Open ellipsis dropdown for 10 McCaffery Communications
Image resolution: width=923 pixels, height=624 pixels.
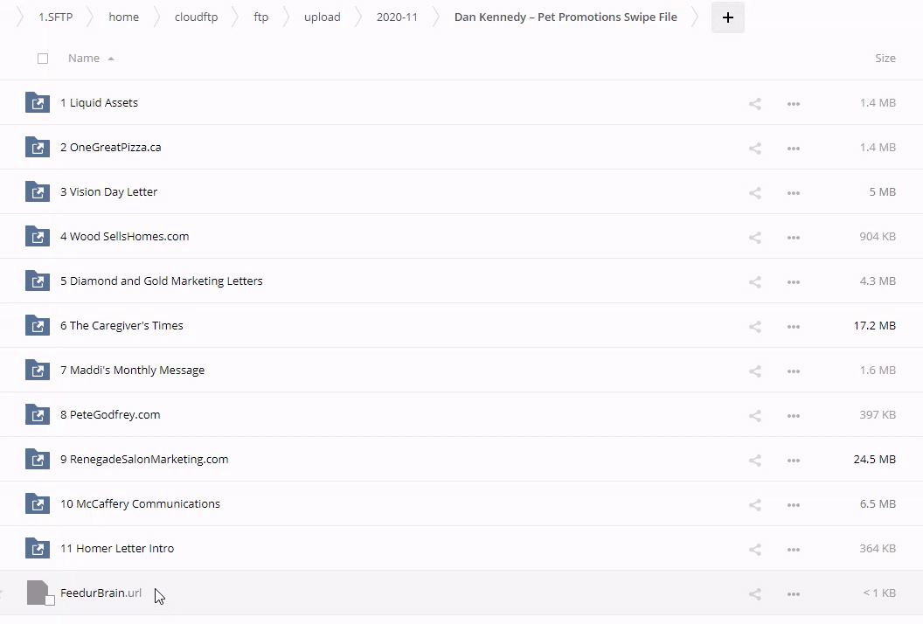coord(793,504)
